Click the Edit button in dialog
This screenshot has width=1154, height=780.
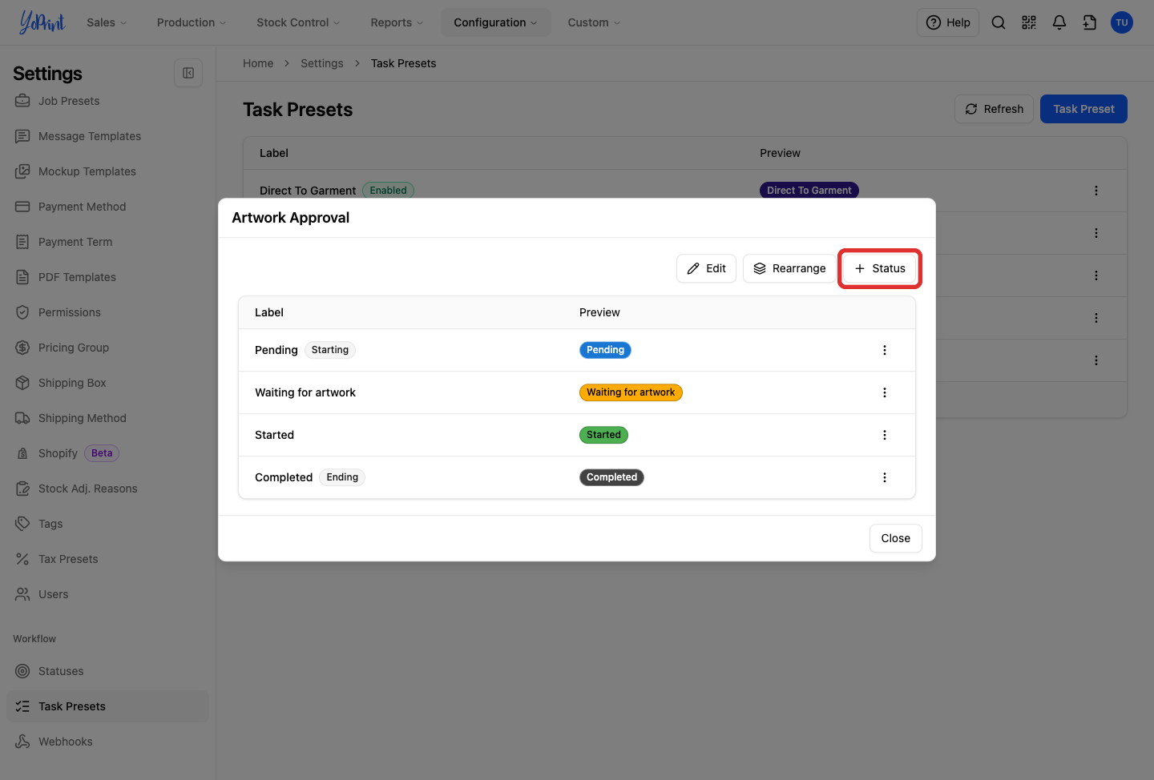706,268
